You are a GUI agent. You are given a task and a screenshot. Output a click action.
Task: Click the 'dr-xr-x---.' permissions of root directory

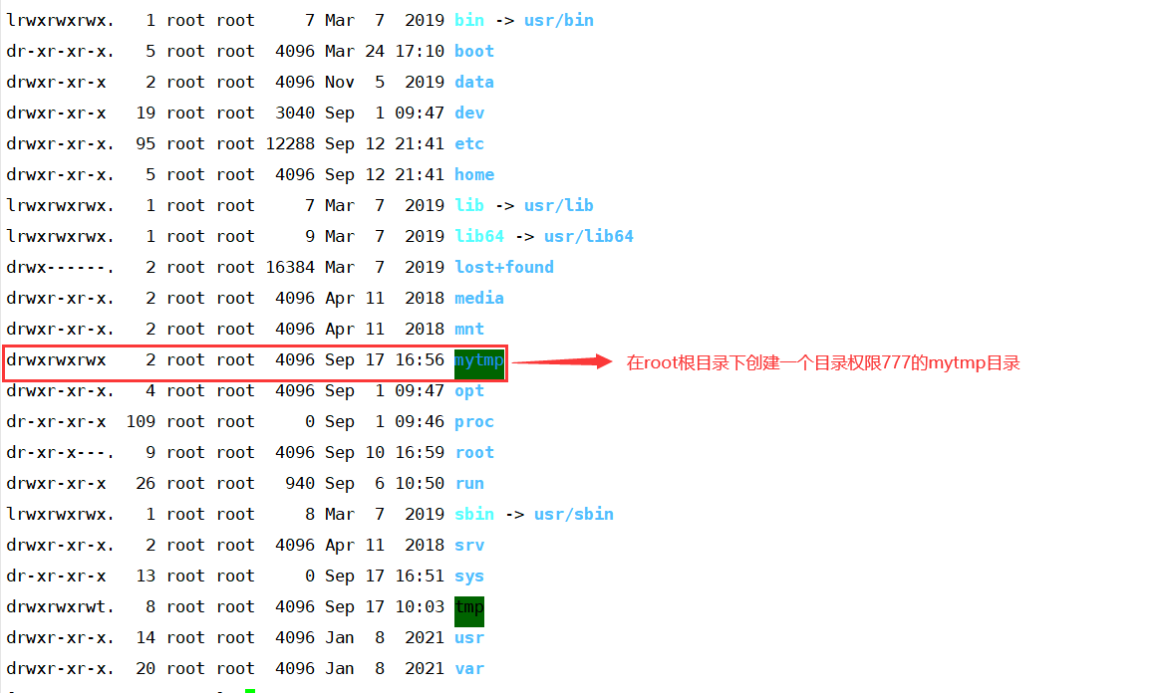click(x=61, y=452)
